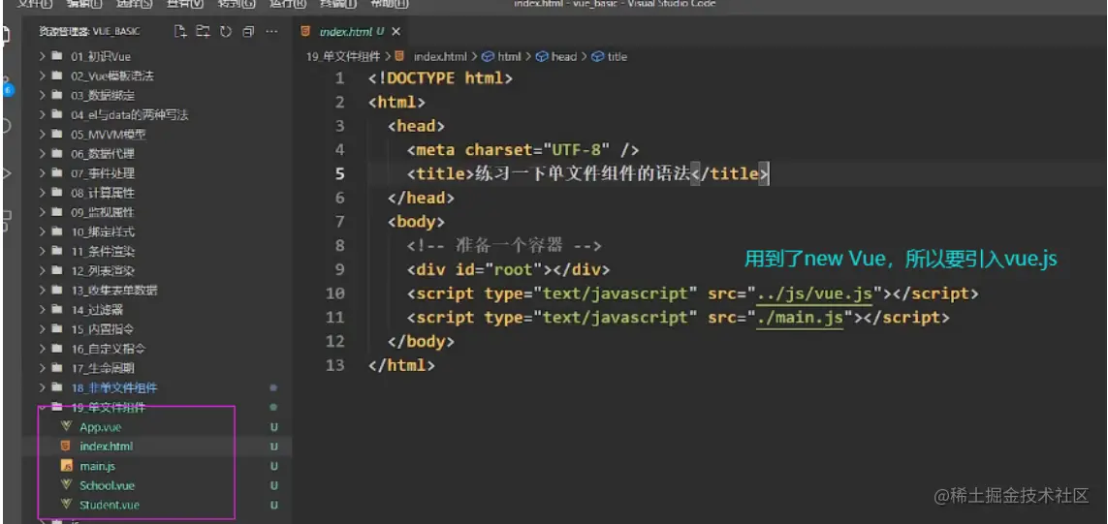The width and height of the screenshot is (1108, 524).
Task: Click the 准备一个容器 comment line
Action: (x=504, y=246)
